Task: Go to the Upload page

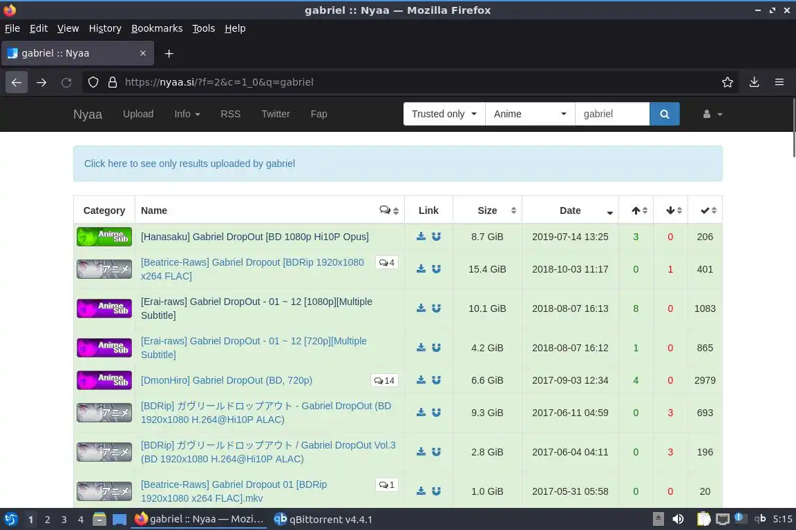Action: [138, 114]
